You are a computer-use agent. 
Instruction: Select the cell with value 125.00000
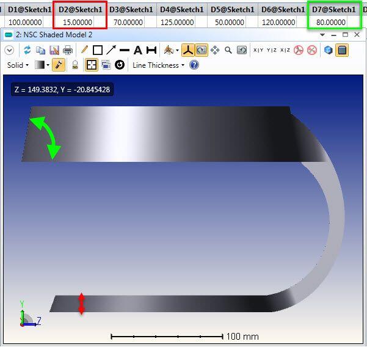tap(177, 22)
